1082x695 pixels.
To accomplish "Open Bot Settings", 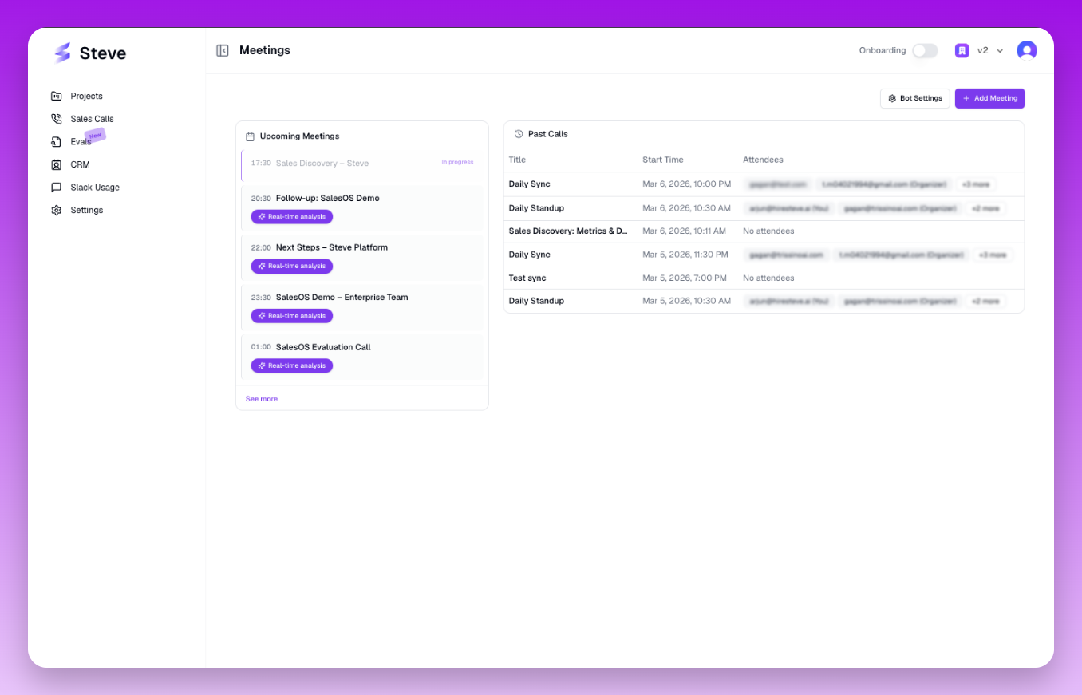I will point(914,98).
